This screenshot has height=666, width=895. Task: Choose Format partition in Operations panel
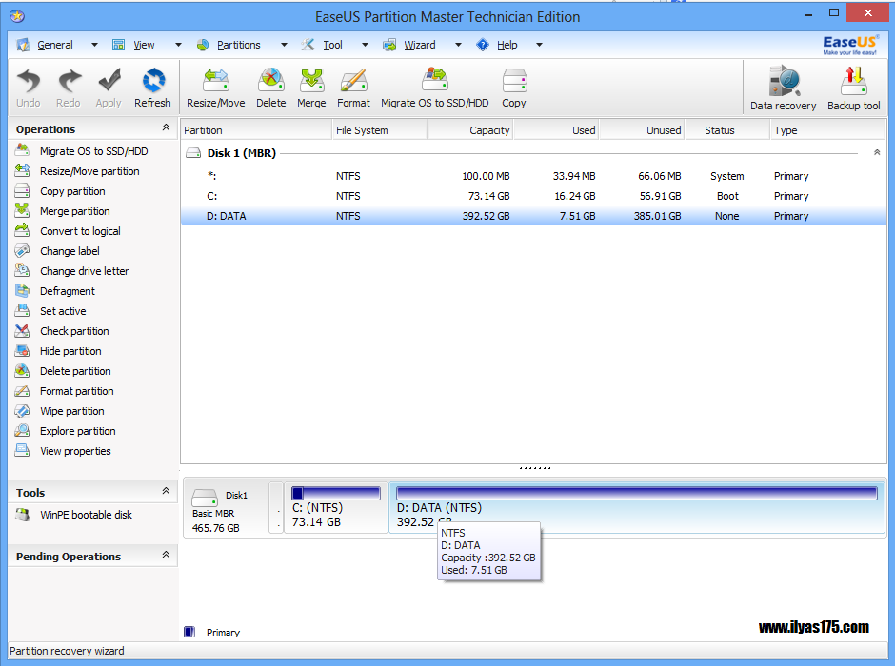pyautogui.click(x=76, y=391)
